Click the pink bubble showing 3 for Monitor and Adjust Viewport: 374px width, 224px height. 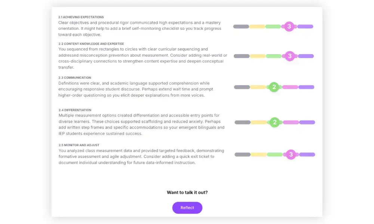291,154
